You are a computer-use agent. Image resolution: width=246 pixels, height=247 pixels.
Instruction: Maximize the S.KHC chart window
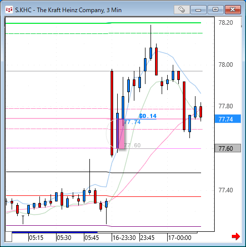[x=215, y=10]
